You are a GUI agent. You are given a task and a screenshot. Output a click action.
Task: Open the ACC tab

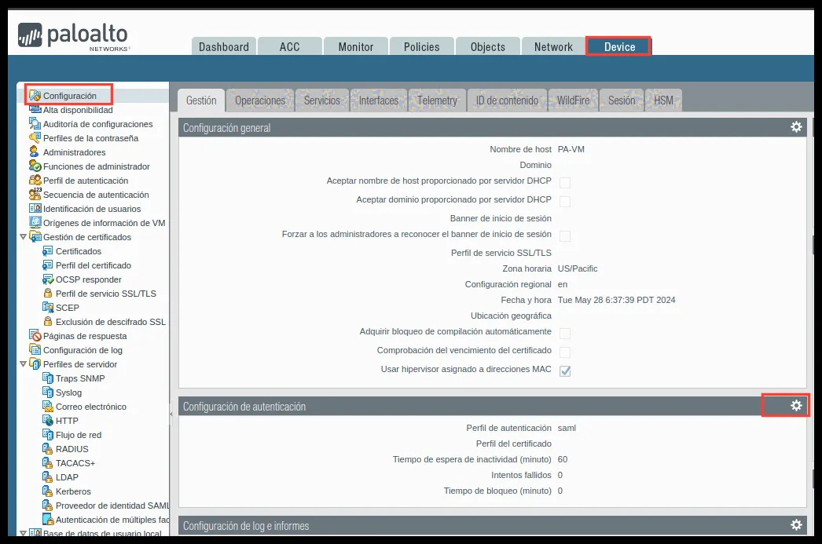pos(289,46)
